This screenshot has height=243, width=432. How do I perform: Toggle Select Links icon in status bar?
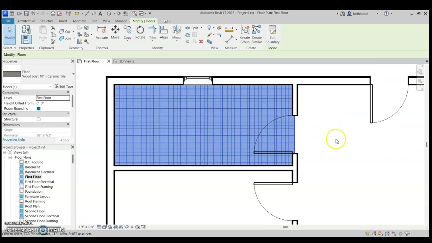[367, 234]
